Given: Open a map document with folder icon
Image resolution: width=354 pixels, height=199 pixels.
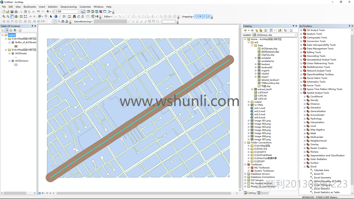Looking at the screenshot, I should (x=8, y=12).
